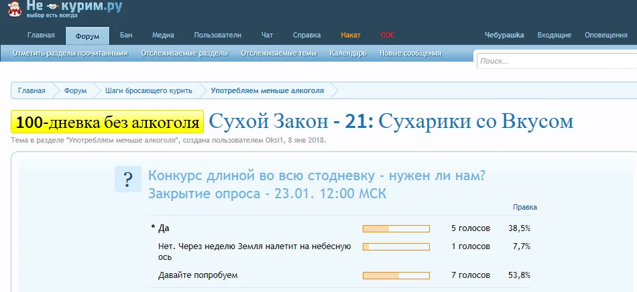Open the Чебурашка user profile menu
Viewport: 637px width, 292px height.
504,35
